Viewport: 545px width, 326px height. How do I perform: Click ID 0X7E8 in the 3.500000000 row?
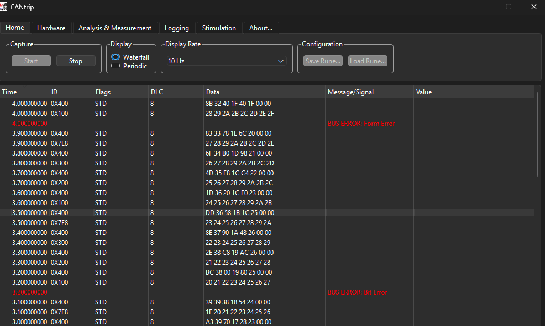pos(60,223)
